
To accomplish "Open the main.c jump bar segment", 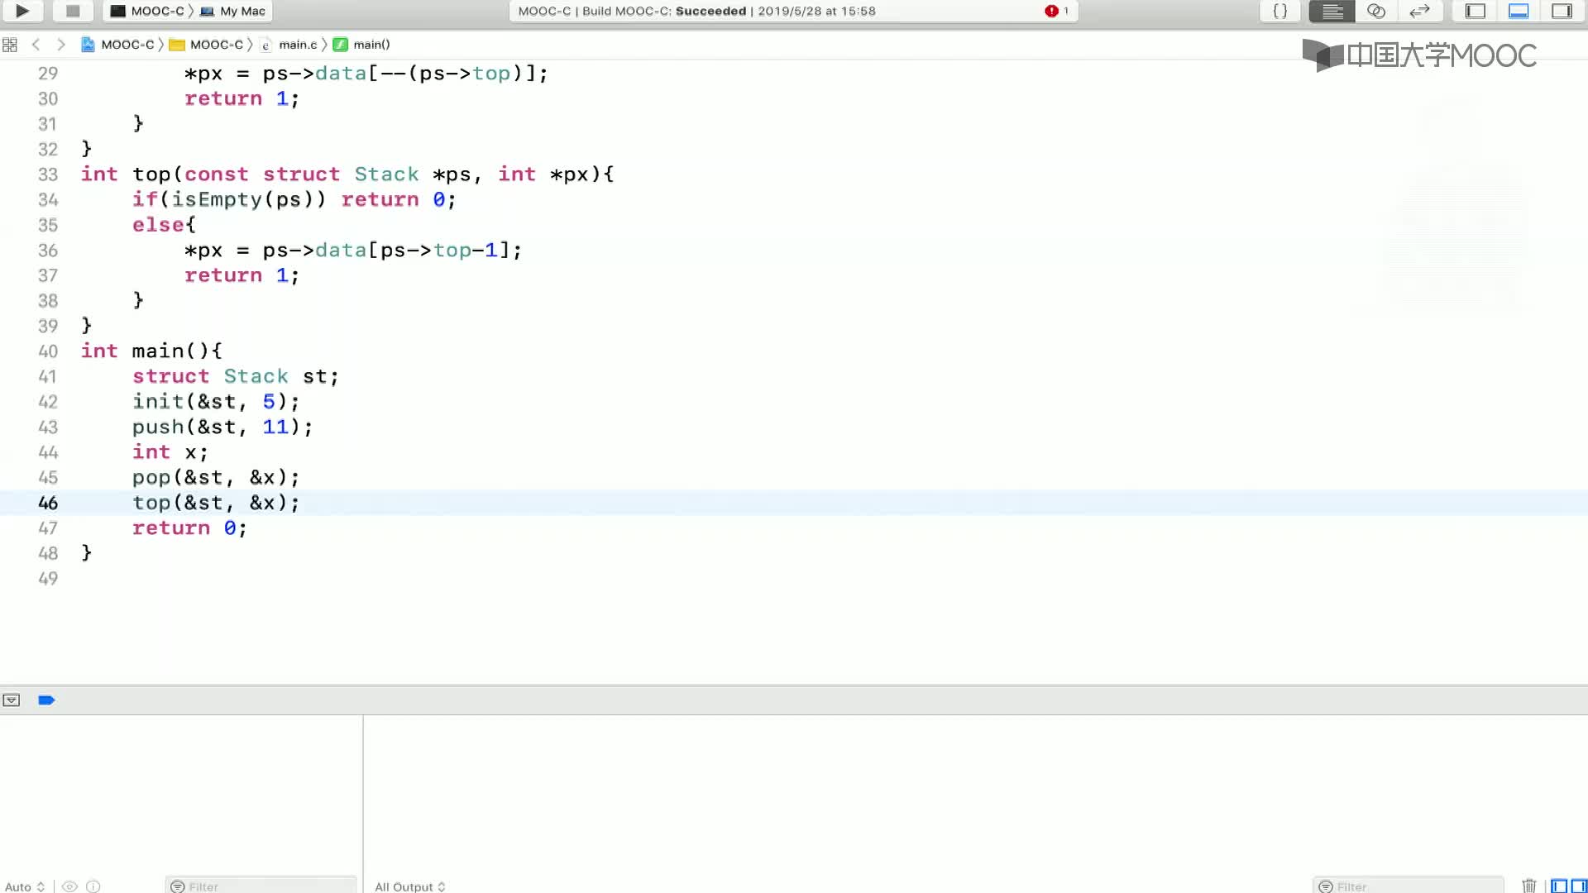I will [x=289, y=45].
